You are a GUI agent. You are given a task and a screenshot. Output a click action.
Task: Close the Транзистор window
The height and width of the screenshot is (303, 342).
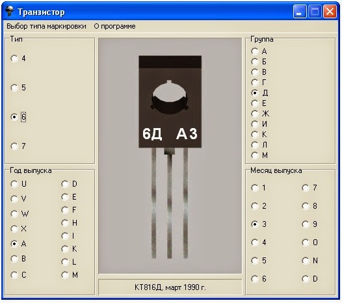pos(330,11)
